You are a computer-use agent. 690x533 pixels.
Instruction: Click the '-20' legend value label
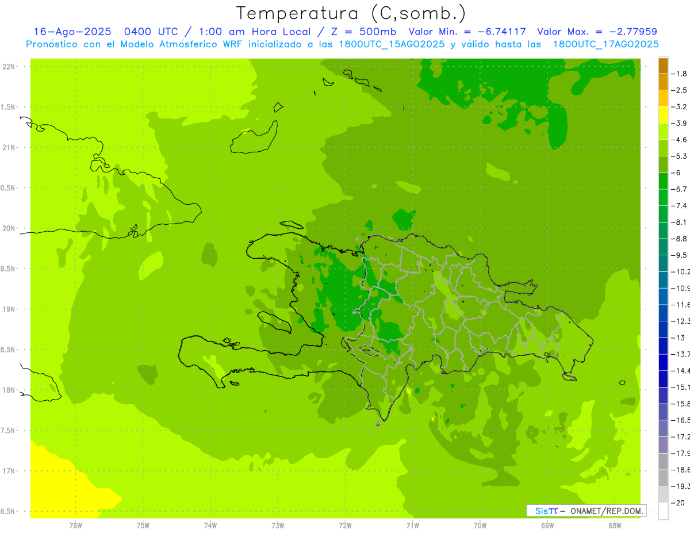coord(678,503)
